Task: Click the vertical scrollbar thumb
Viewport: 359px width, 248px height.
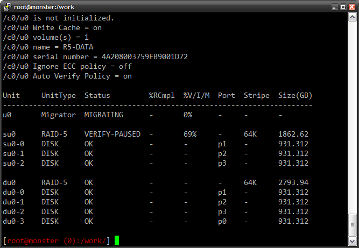Action: point(352,225)
